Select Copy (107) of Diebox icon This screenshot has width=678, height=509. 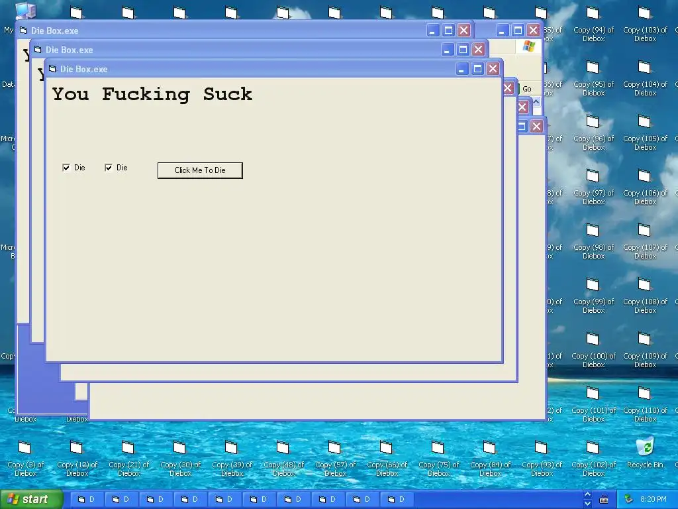tap(645, 243)
